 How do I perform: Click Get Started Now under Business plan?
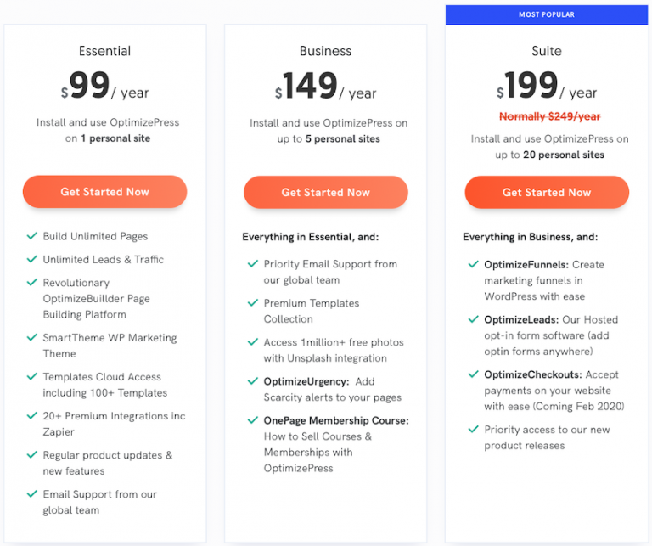[x=326, y=192]
